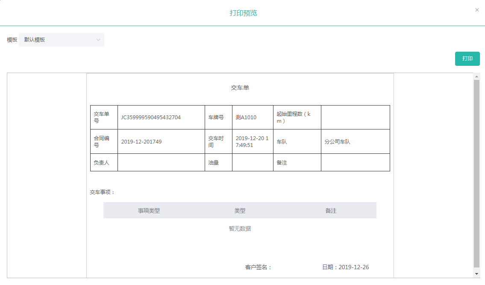The width and height of the screenshot is (485, 285).
Task: Click the plate number 测A1010
Action: 246,118
